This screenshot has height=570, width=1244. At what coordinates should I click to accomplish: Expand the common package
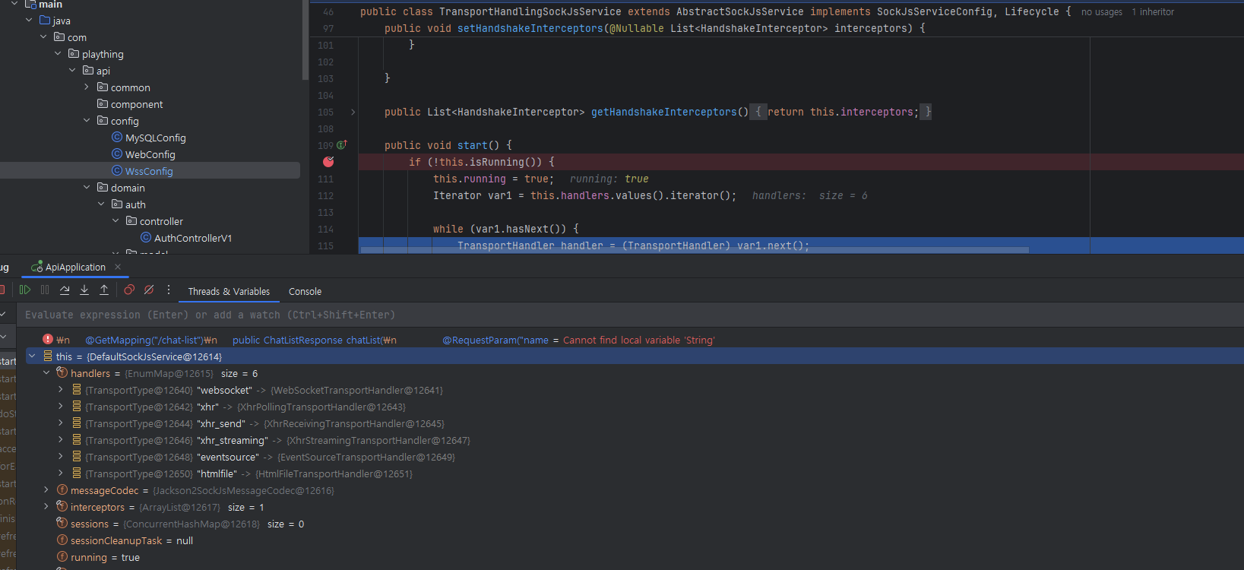[87, 87]
